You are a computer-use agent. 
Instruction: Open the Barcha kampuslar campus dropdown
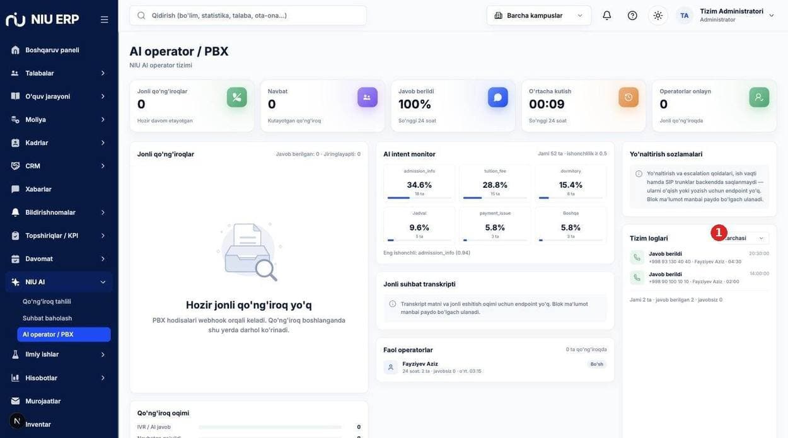tap(539, 15)
